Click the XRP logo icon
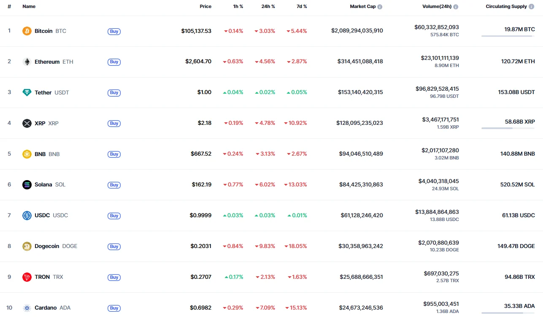Image resolution: width=543 pixels, height=321 pixels. pos(27,123)
